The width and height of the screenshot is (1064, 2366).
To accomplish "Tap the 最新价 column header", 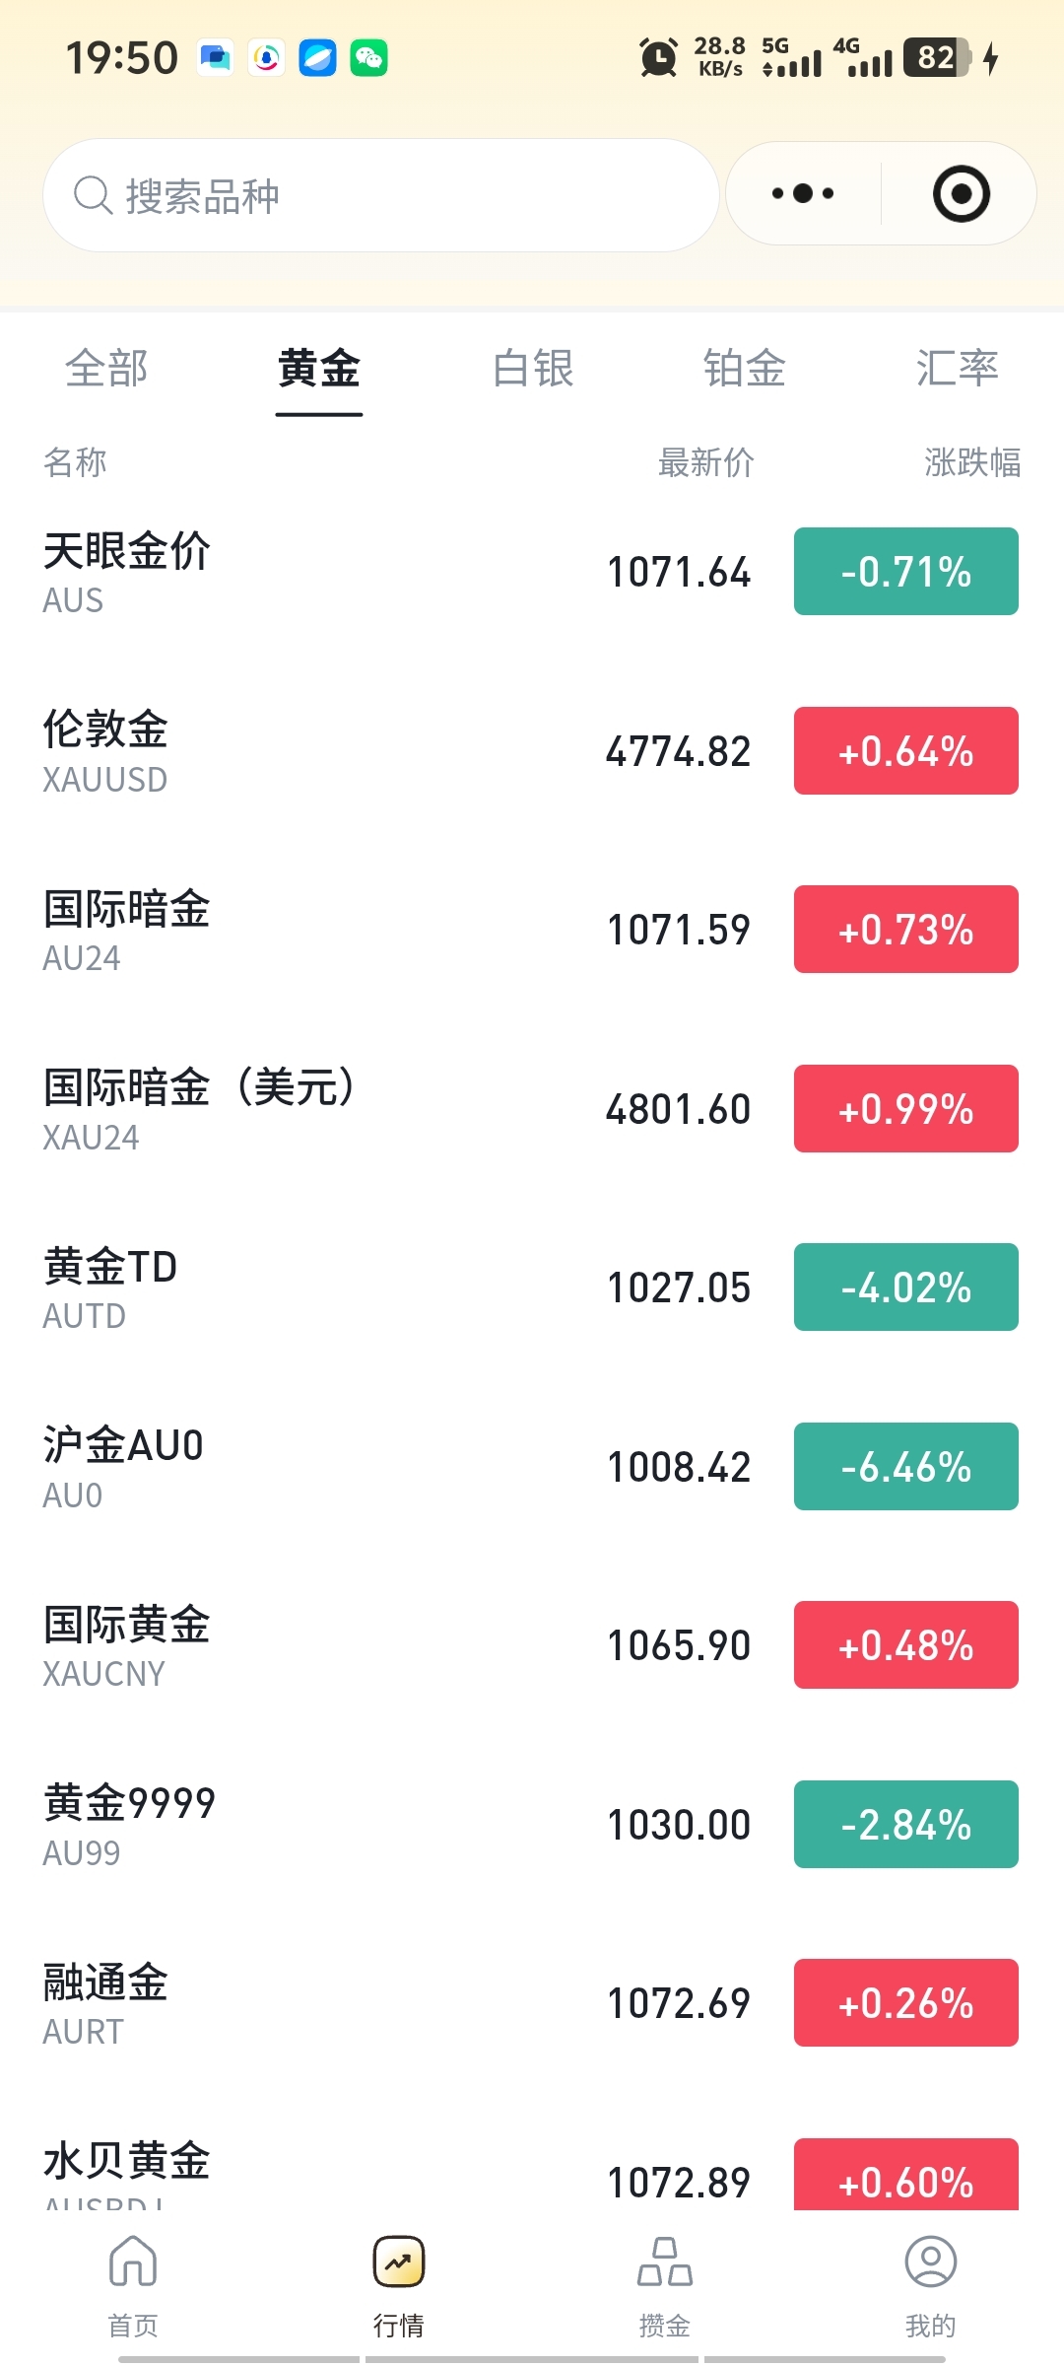I will click(x=705, y=462).
